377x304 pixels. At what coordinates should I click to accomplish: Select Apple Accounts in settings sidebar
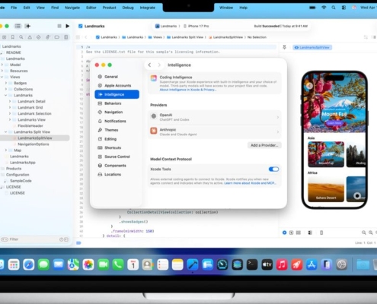pyautogui.click(x=117, y=85)
